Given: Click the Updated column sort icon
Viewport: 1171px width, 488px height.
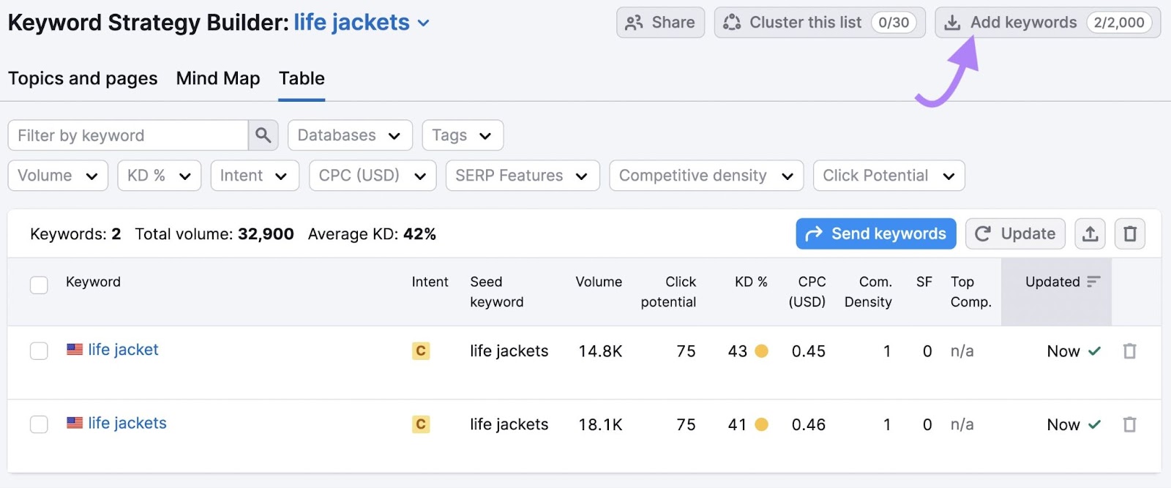Looking at the screenshot, I should tap(1093, 282).
